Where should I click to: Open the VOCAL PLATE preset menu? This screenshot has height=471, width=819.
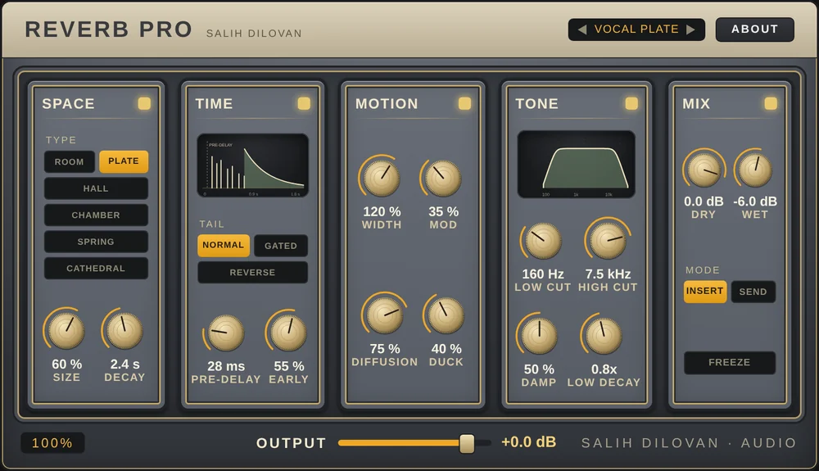636,29
